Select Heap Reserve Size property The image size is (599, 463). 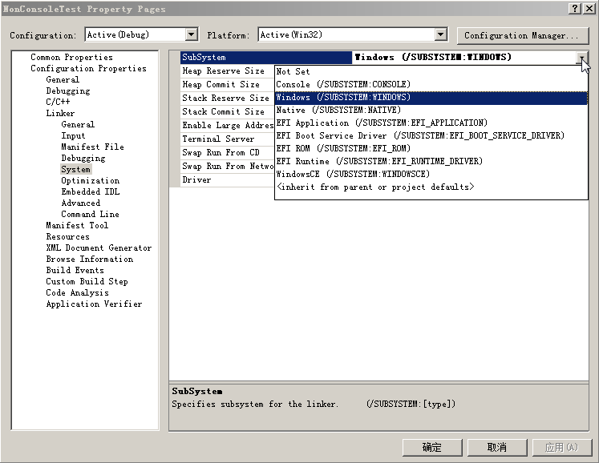228,71
